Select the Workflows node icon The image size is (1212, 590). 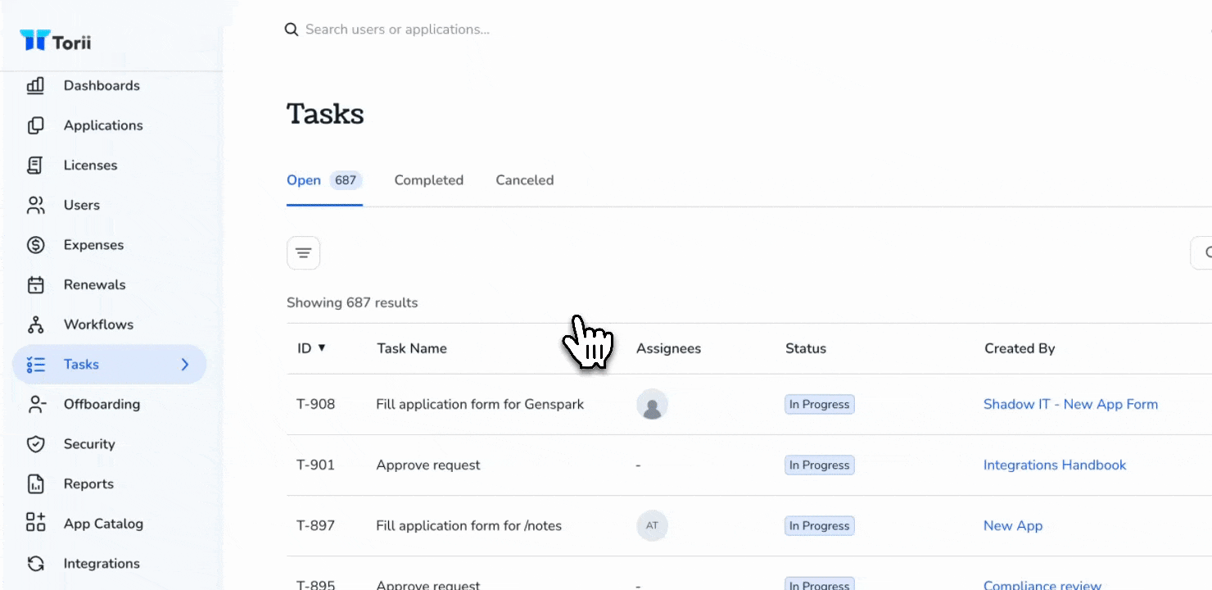(35, 324)
